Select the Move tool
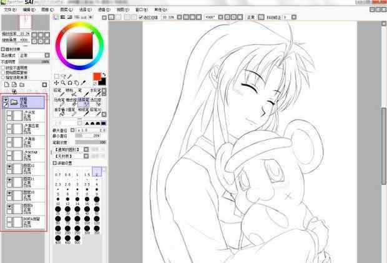Viewport: 387px width, 263px height. tap(57, 83)
